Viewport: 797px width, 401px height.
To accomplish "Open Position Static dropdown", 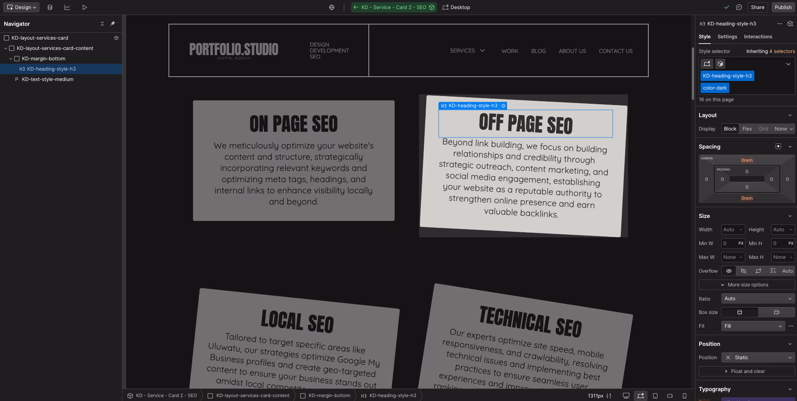I will pyautogui.click(x=758, y=357).
